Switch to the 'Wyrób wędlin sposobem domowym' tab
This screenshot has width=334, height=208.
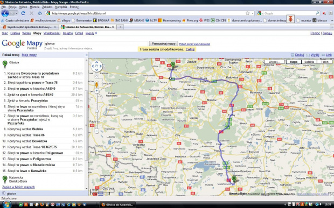(x=29, y=27)
